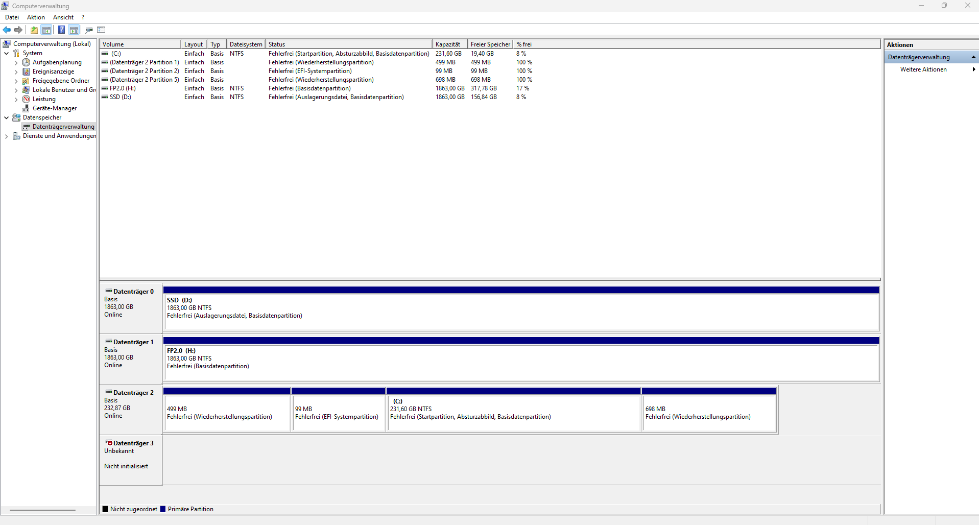Collapse Datenträgerverwaltung section in Aktionen pane
This screenshot has height=525, width=979.
[973, 57]
